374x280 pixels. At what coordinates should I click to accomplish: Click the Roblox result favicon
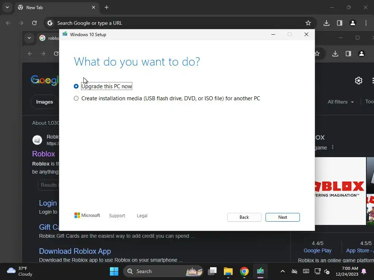click(37, 140)
